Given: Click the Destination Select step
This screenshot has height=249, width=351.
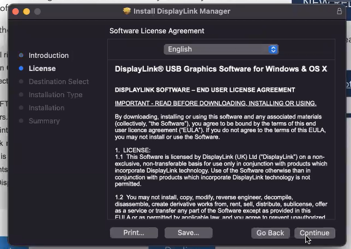Looking at the screenshot, I should (x=58, y=81).
